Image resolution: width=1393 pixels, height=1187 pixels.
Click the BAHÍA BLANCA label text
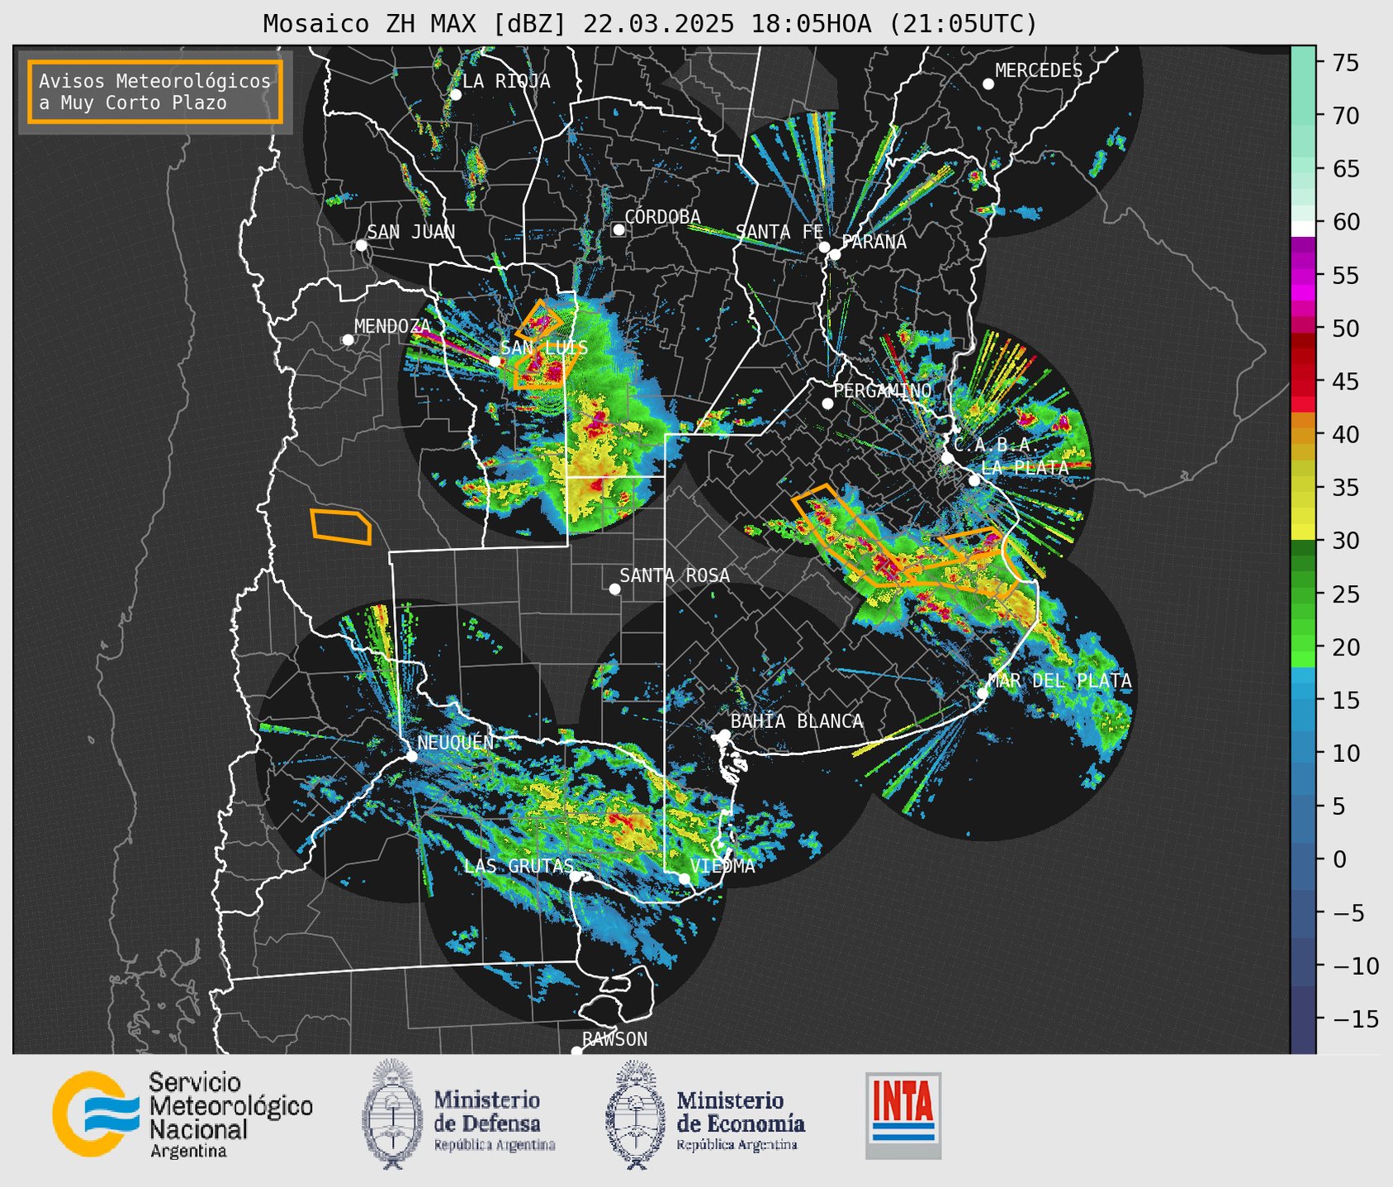[797, 721]
